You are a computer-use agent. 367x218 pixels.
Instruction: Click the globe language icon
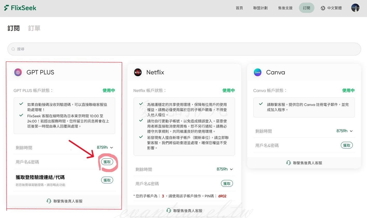click(323, 8)
